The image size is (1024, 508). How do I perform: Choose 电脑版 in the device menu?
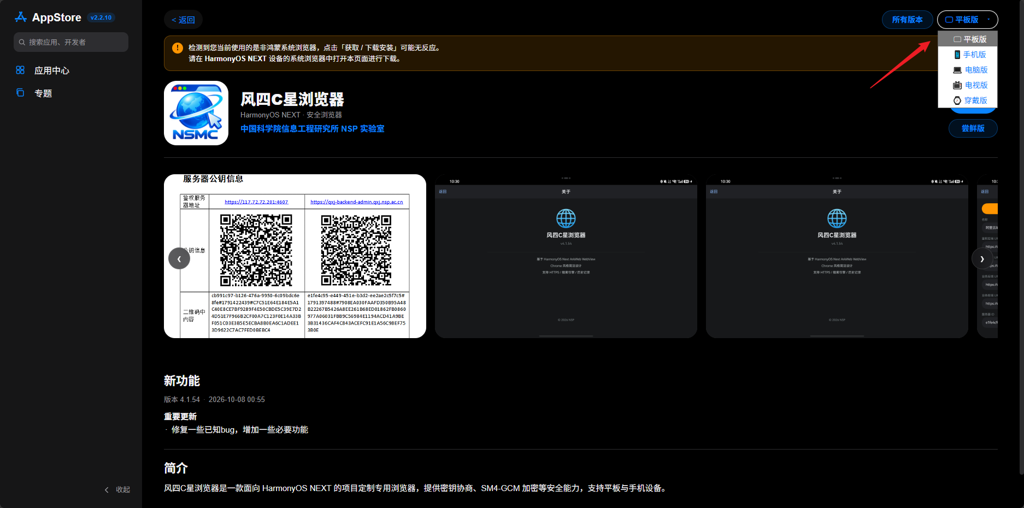tap(968, 70)
